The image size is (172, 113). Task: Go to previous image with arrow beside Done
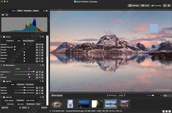[20, 108]
